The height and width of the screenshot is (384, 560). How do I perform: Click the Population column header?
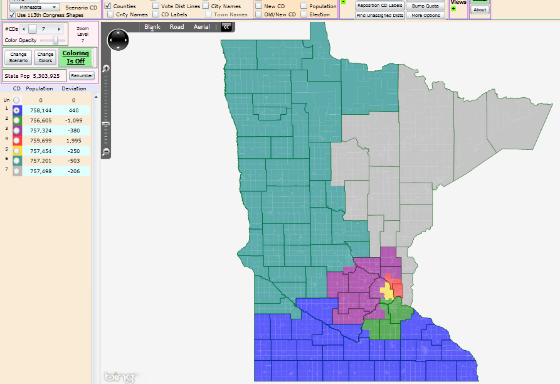pyautogui.click(x=40, y=88)
